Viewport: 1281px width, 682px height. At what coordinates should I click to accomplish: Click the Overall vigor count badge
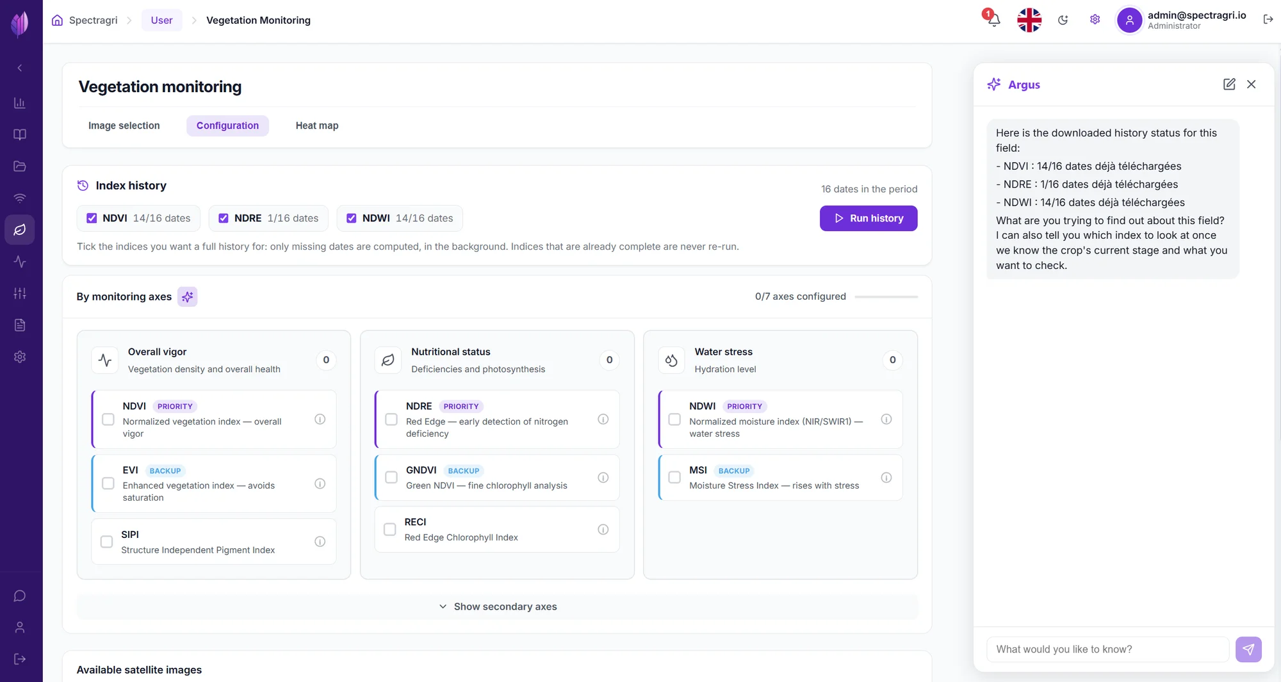tap(326, 360)
